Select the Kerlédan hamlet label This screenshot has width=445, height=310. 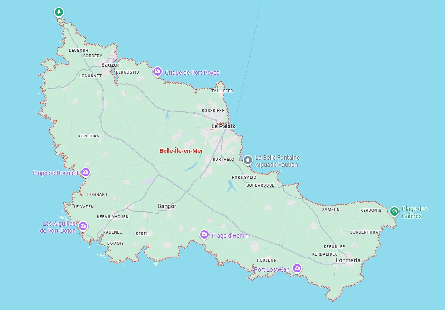(x=89, y=136)
